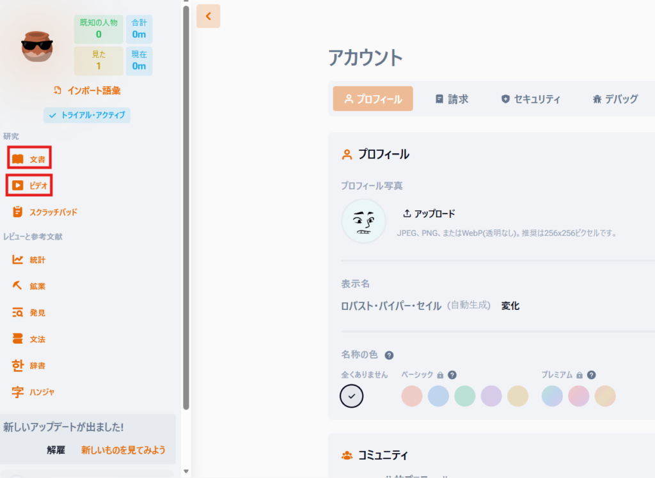Viewport: 655px width, 478px height.
Task: Open the ハンジャ character icon
Action: pos(18,392)
